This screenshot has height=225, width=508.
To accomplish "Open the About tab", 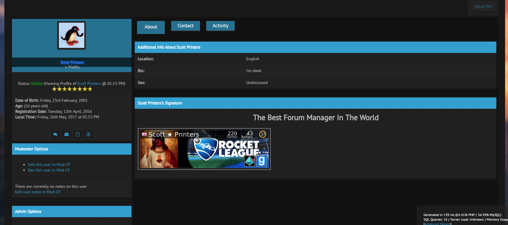I will pos(151,27).
